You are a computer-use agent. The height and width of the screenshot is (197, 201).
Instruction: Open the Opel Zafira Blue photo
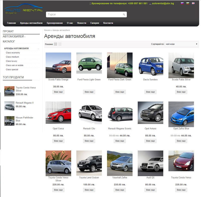181,114
